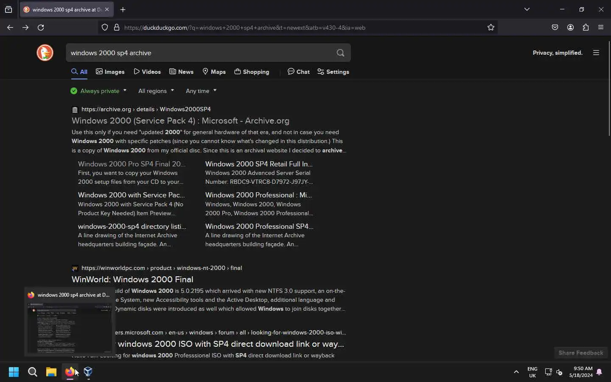Click the Privacy, simplified. link

click(x=558, y=53)
